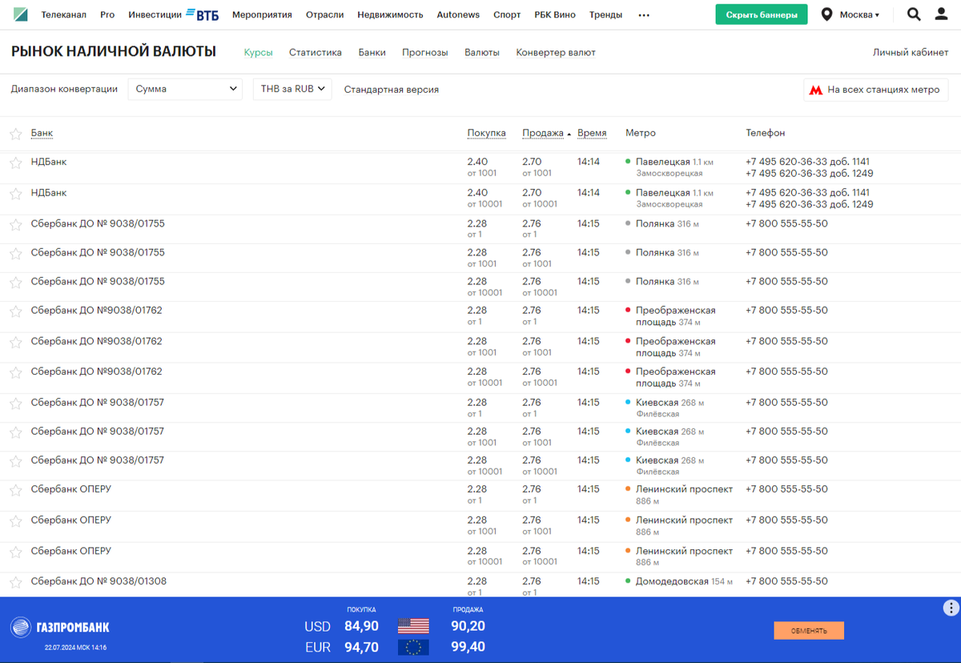Star Сбербанк ДО № 9038/01308 row
This screenshot has width=961, height=663.
16,582
